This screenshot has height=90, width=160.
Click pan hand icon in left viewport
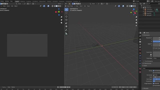(61, 20)
